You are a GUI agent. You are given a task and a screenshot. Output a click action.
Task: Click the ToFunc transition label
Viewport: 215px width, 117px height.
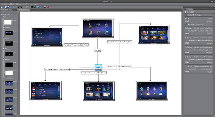point(98,50)
